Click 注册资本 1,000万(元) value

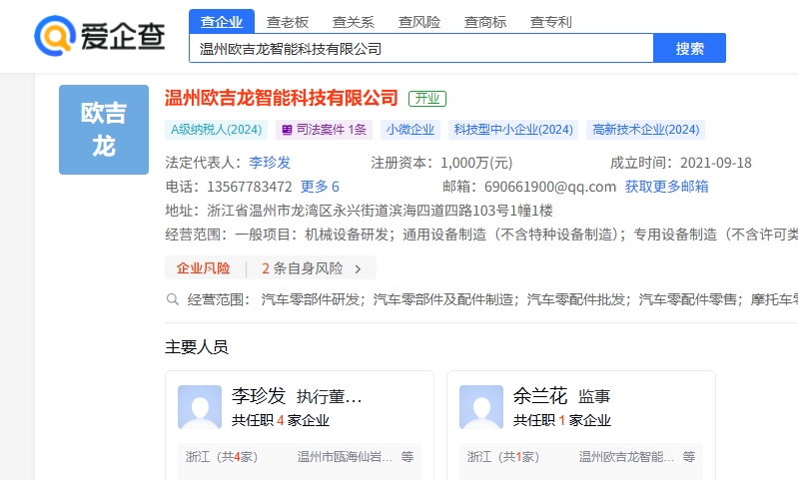476,163
